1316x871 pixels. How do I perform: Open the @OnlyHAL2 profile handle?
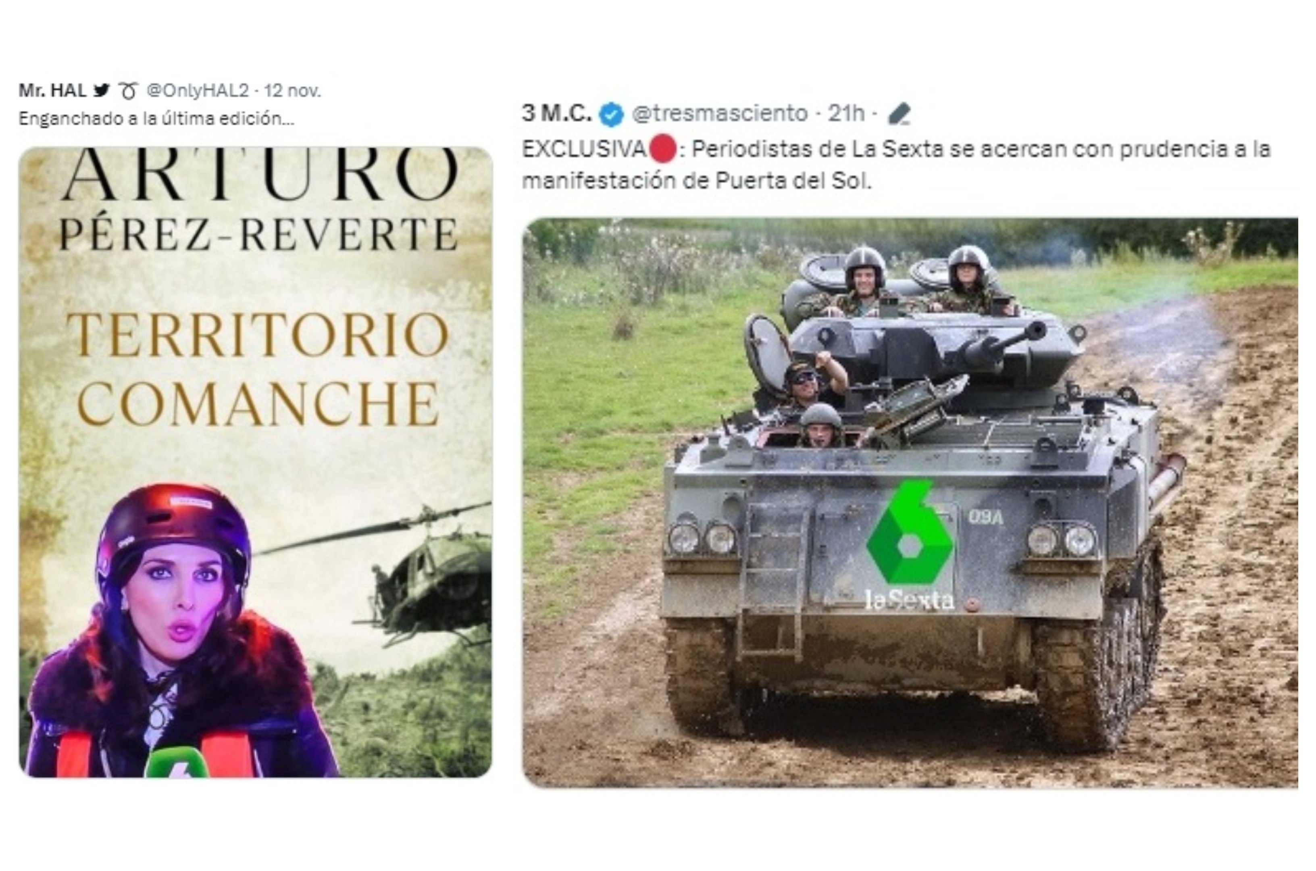point(197,91)
